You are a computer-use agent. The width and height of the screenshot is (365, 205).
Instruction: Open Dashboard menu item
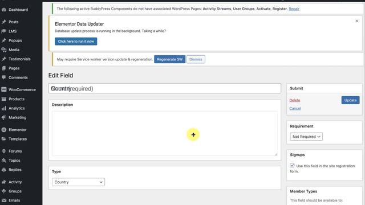(x=18, y=10)
